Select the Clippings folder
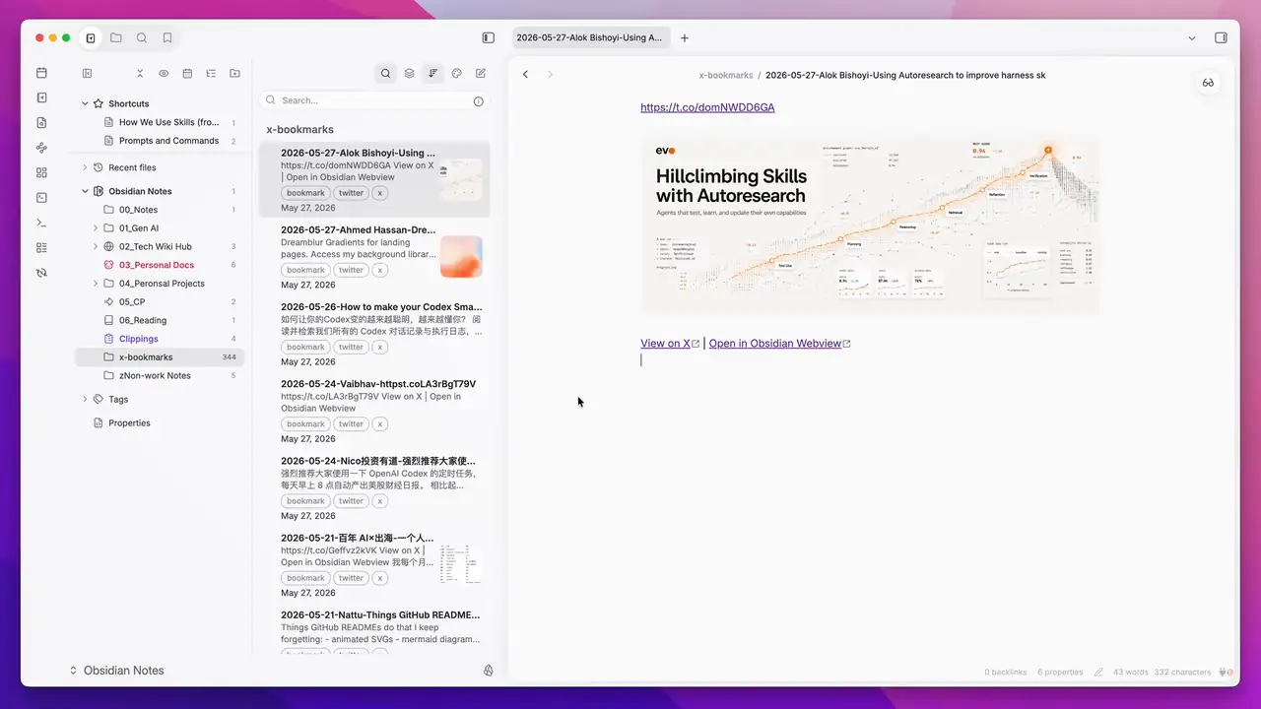The height and width of the screenshot is (709, 1261). click(160, 339)
